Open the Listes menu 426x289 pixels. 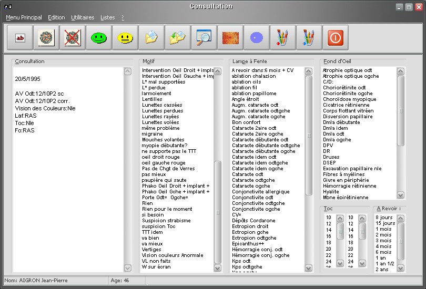coord(108,18)
